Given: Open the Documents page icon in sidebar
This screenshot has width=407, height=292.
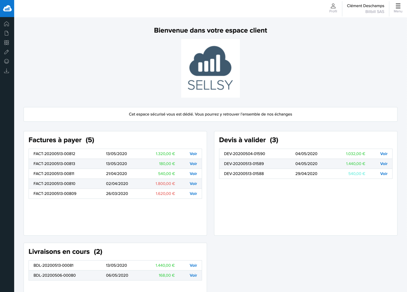Looking at the screenshot, I should [6, 33].
